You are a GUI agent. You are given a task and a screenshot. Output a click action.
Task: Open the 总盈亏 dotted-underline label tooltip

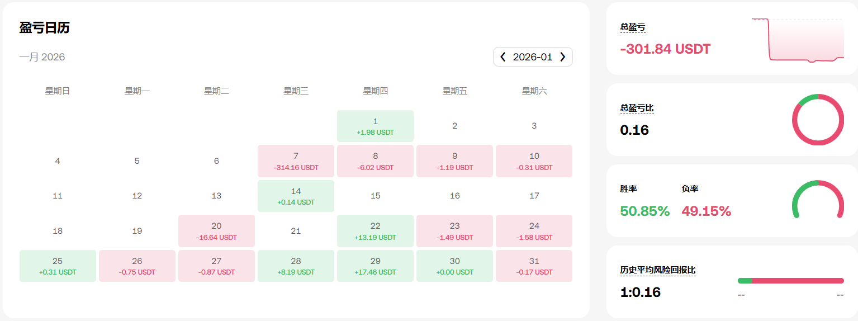point(633,27)
